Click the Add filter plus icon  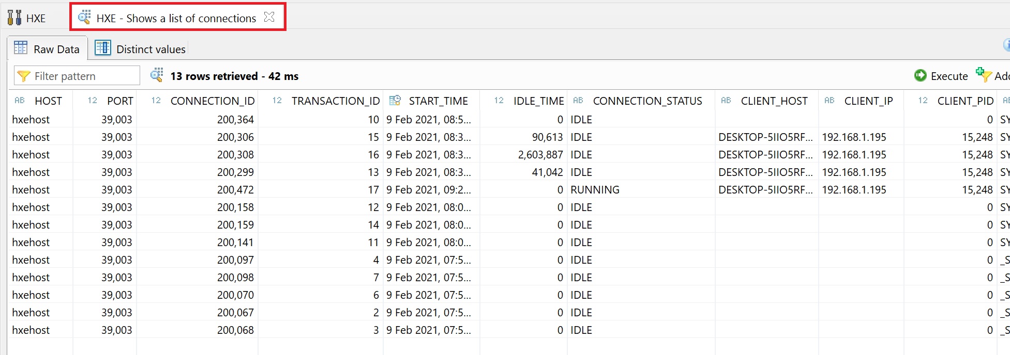[983, 75]
